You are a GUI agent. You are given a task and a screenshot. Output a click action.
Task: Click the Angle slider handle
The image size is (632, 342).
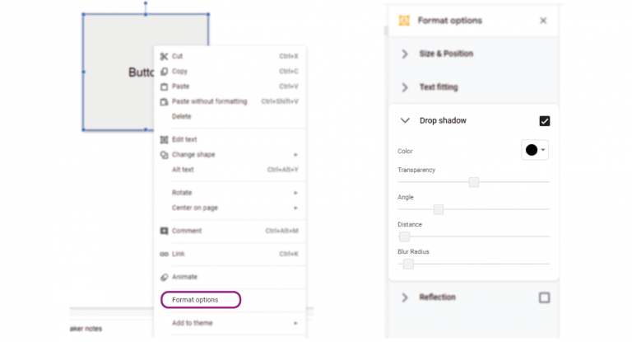[x=439, y=209]
